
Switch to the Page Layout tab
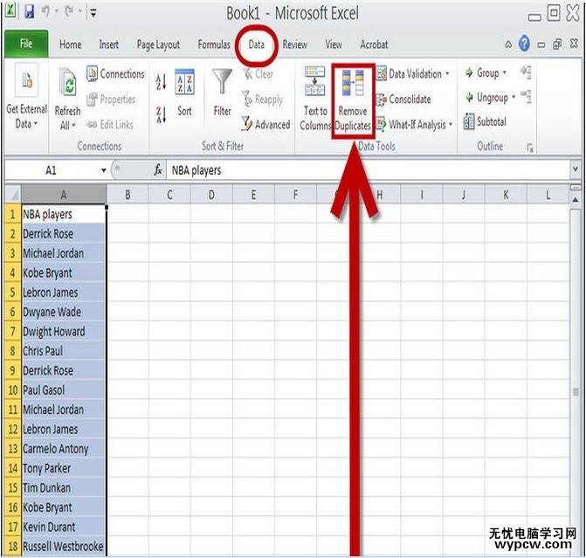pyautogui.click(x=158, y=45)
